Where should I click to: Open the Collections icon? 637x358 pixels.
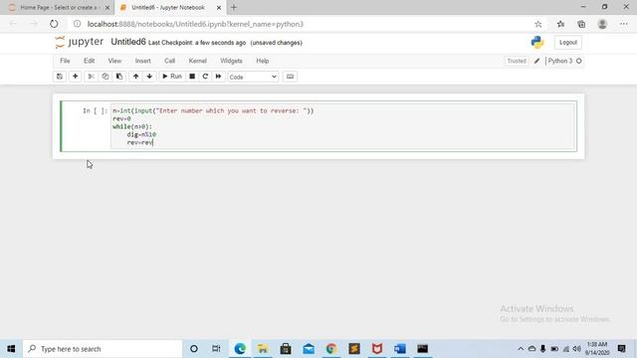pos(581,24)
